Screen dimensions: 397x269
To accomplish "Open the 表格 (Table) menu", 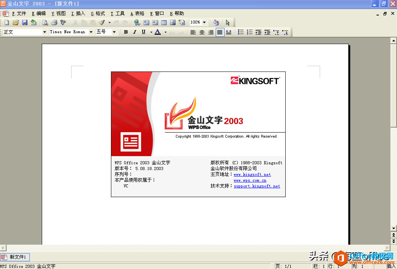I will [137, 14].
